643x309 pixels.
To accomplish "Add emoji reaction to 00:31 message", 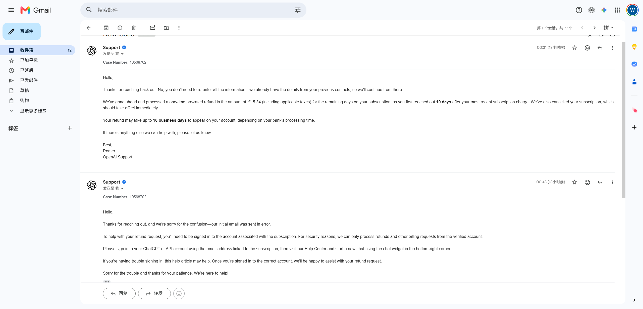I will (x=587, y=48).
